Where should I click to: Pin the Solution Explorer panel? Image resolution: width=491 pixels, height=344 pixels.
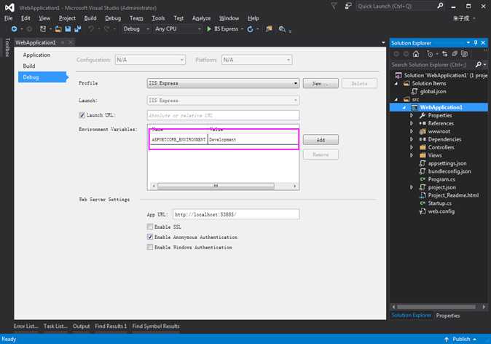click(476, 42)
